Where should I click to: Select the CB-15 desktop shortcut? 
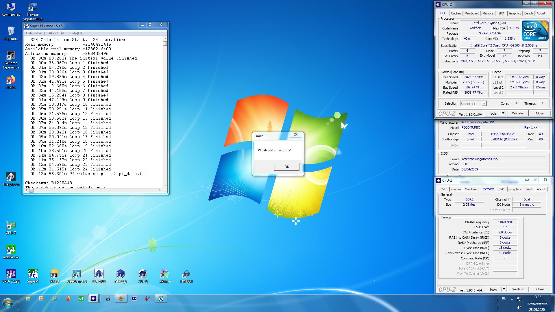tap(143, 276)
